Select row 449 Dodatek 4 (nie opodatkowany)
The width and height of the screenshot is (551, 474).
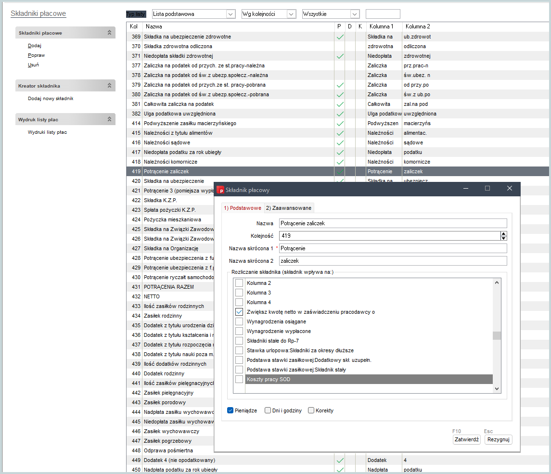(337, 460)
